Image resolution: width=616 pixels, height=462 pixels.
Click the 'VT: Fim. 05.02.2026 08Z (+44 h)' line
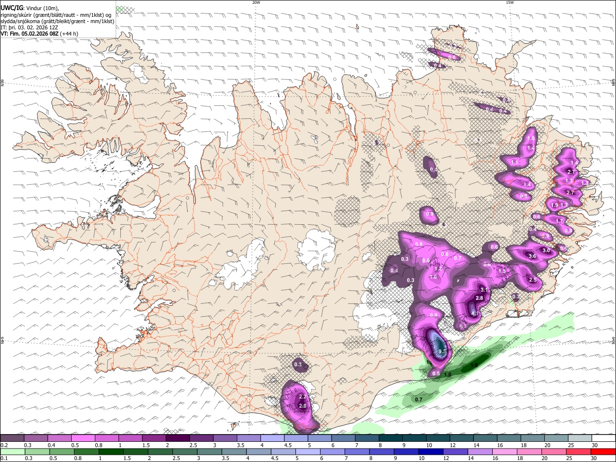point(39,34)
